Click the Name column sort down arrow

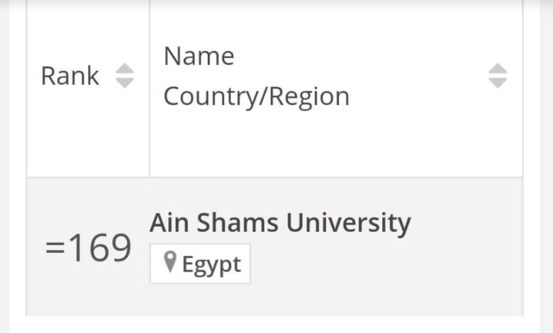coord(498,82)
